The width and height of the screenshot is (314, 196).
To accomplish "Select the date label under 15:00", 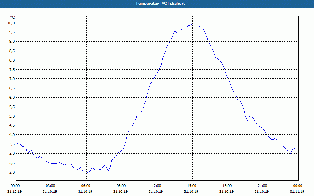I will [191, 191].
